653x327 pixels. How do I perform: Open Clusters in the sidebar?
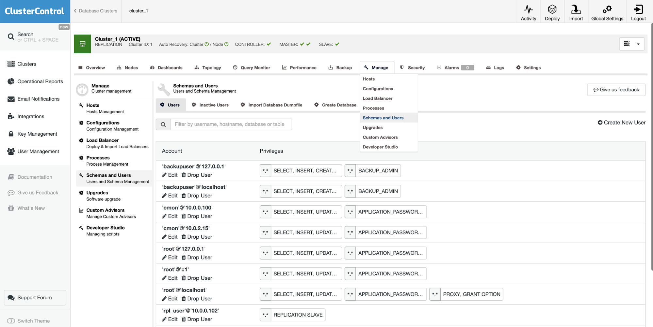pyautogui.click(x=27, y=64)
